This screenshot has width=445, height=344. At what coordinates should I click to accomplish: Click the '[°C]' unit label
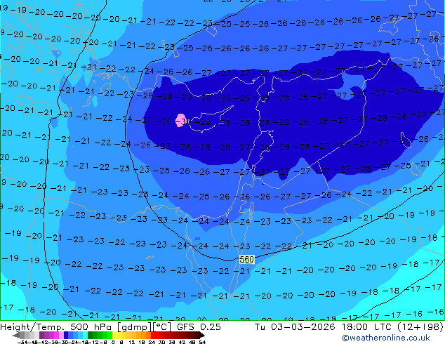(162, 326)
